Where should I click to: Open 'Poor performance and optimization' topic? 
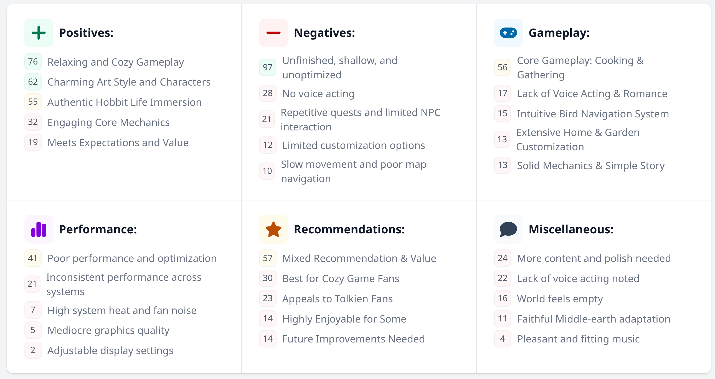tap(132, 258)
